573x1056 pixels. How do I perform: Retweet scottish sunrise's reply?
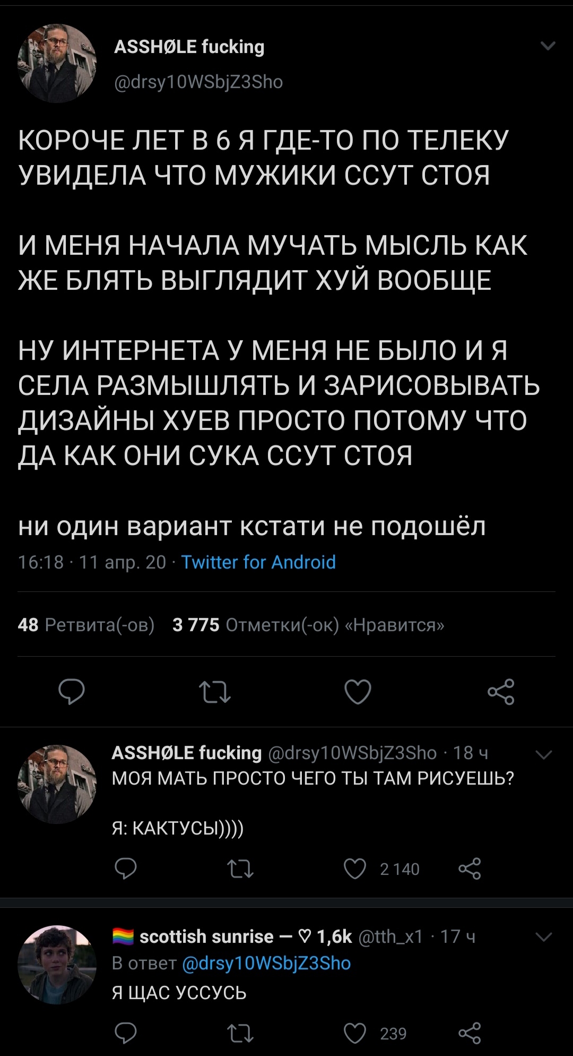[240, 1033]
